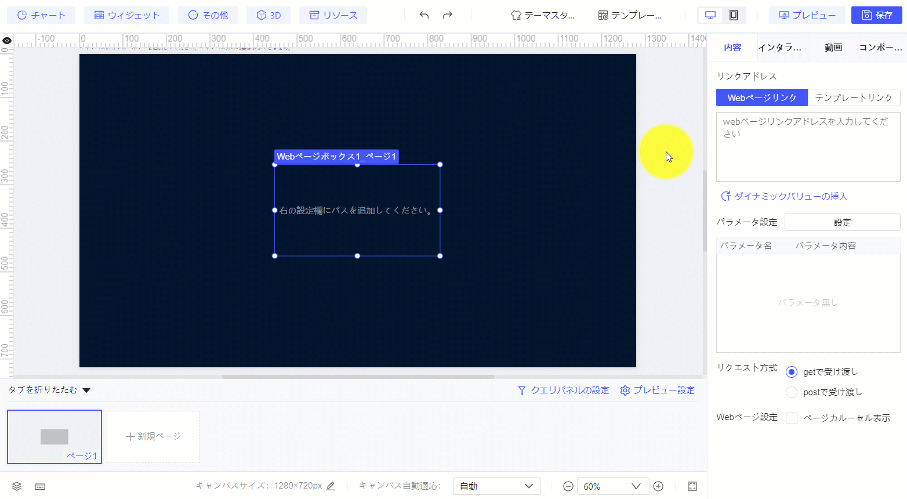Open the テーマスタイル theme settings
This screenshot has width=907, height=499.
pos(542,15)
